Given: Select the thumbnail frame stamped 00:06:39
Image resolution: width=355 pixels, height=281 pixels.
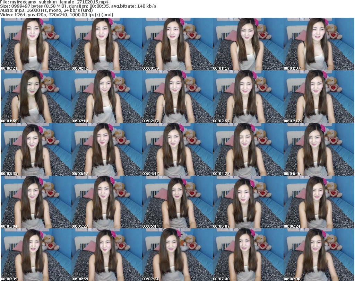Looking at the screenshot, I should coord(36,255).
